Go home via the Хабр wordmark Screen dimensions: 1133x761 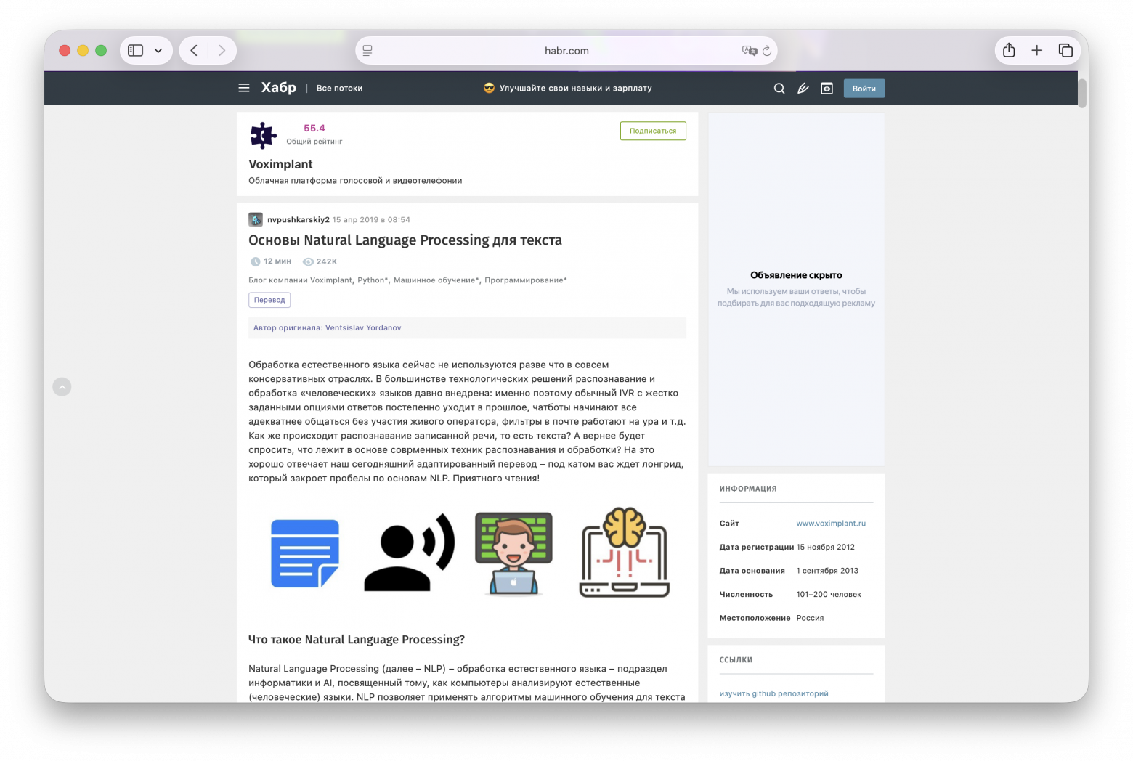279,87
